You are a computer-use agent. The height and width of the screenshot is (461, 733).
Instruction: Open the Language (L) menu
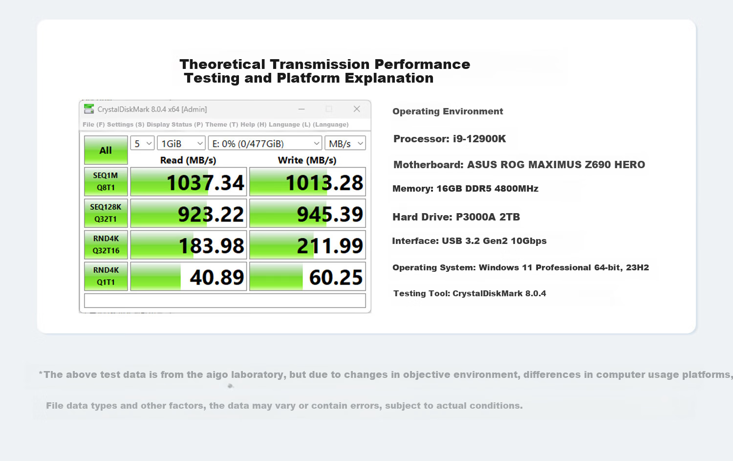(x=290, y=125)
